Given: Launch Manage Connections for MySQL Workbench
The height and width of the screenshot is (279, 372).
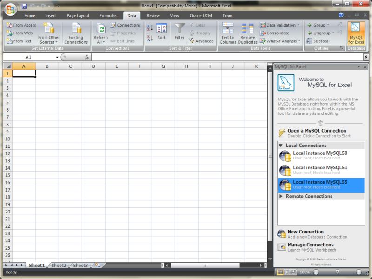Looking at the screenshot, I should coord(312,244).
